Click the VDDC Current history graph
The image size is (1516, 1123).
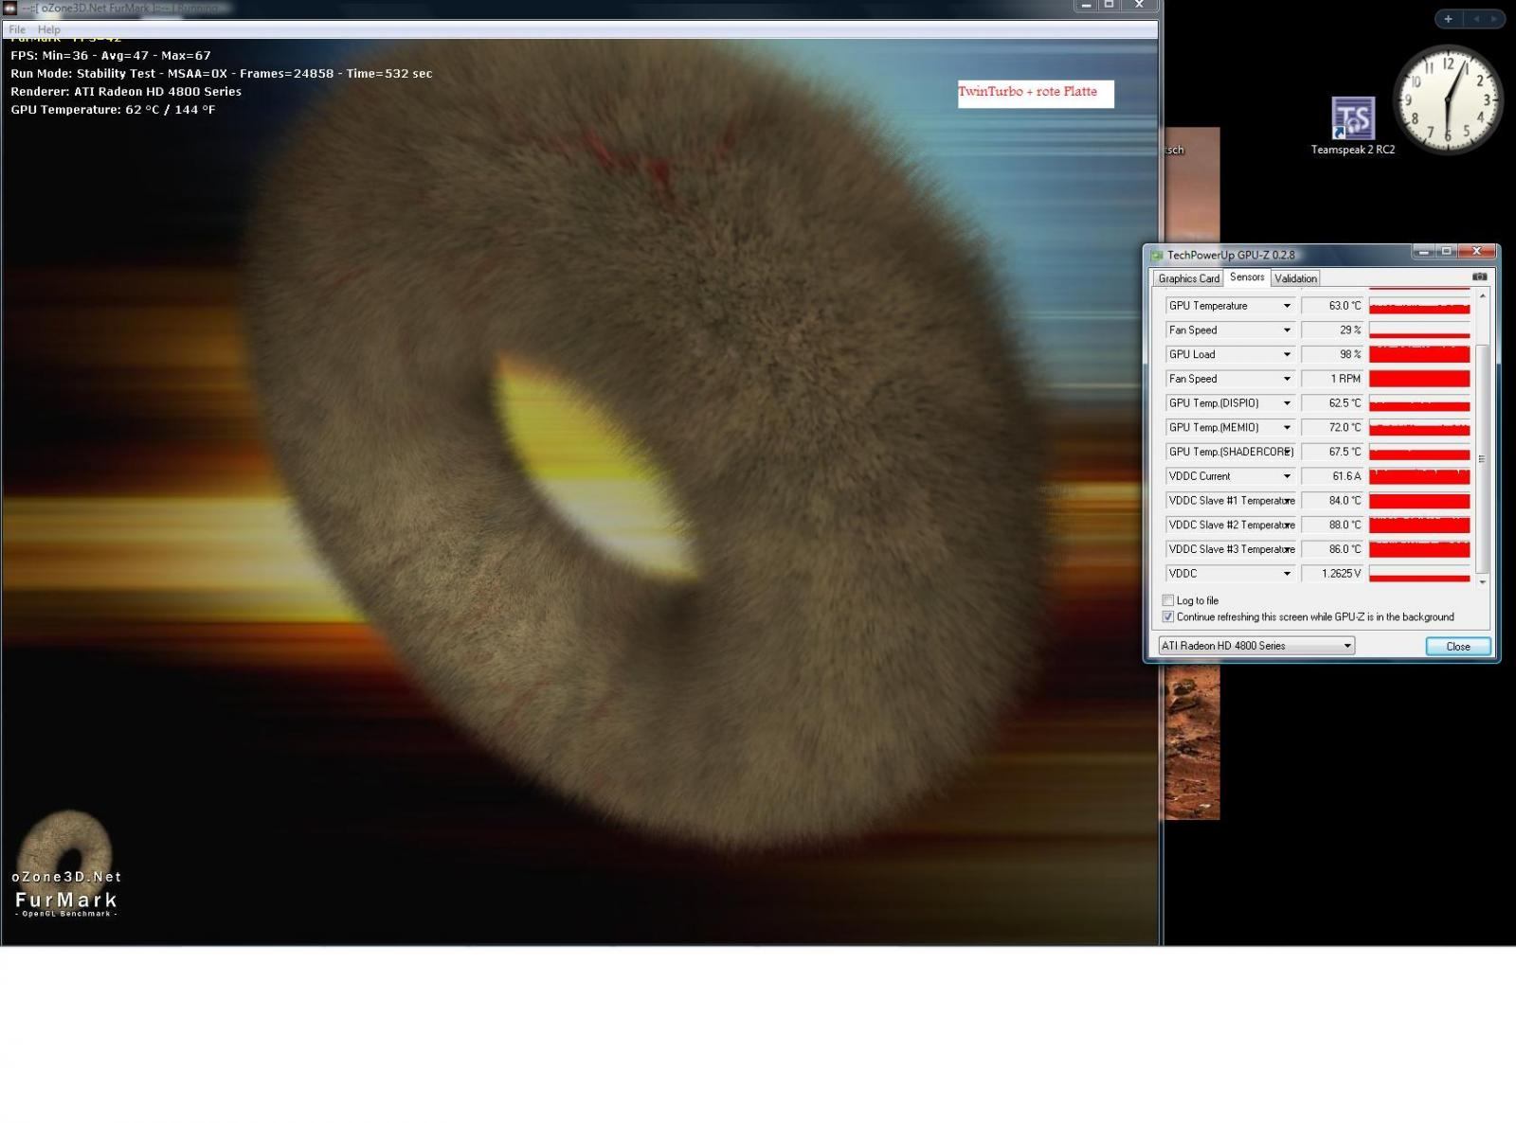(1419, 476)
